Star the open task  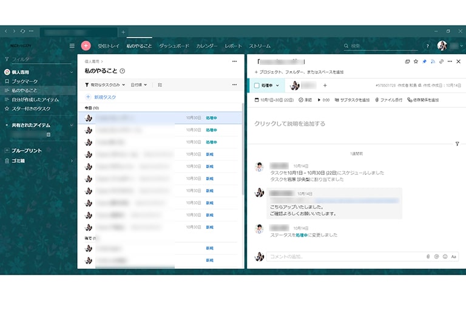click(416, 61)
